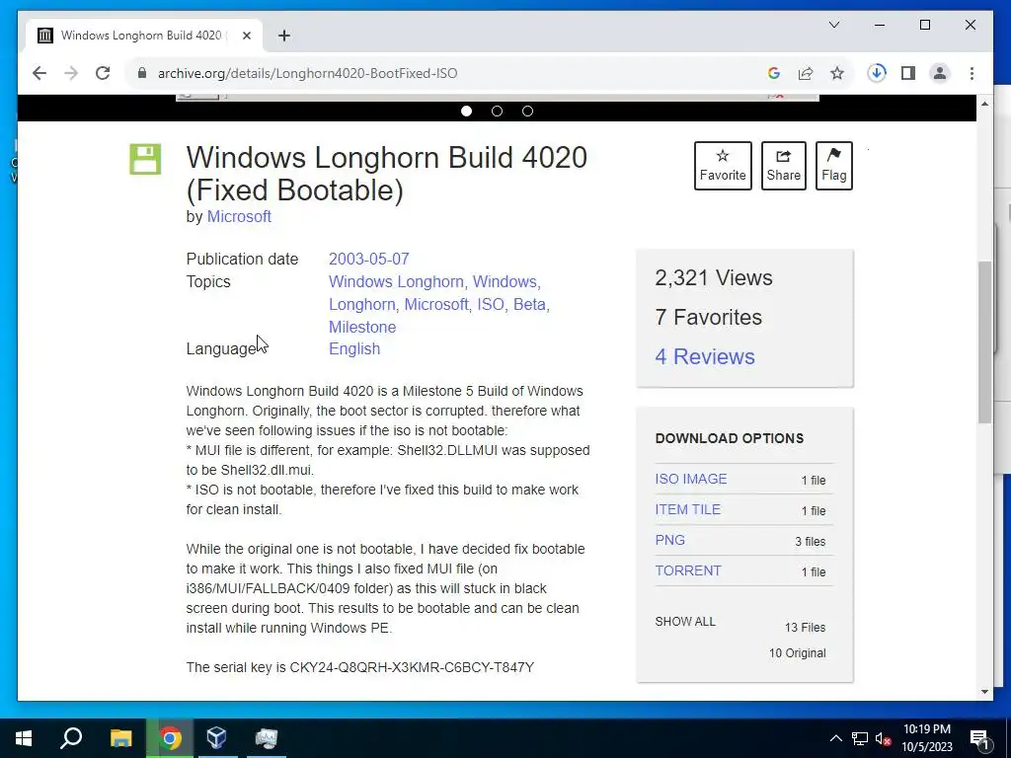Open taskbar search magnifier
The height and width of the screenshot is (758, 1011).
(71, 738)
